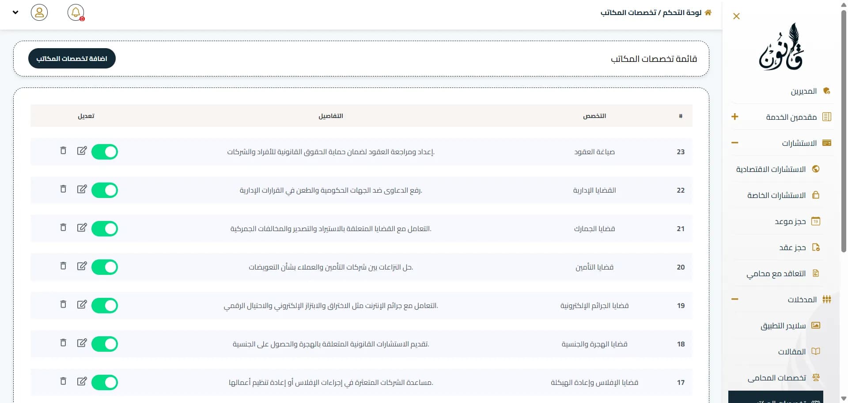Edit row 23 صياغة العقود with pencil icon

point(82,151)
